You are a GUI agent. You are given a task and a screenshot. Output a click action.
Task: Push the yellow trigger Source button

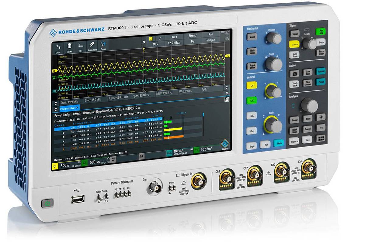[x=294, y=44]
